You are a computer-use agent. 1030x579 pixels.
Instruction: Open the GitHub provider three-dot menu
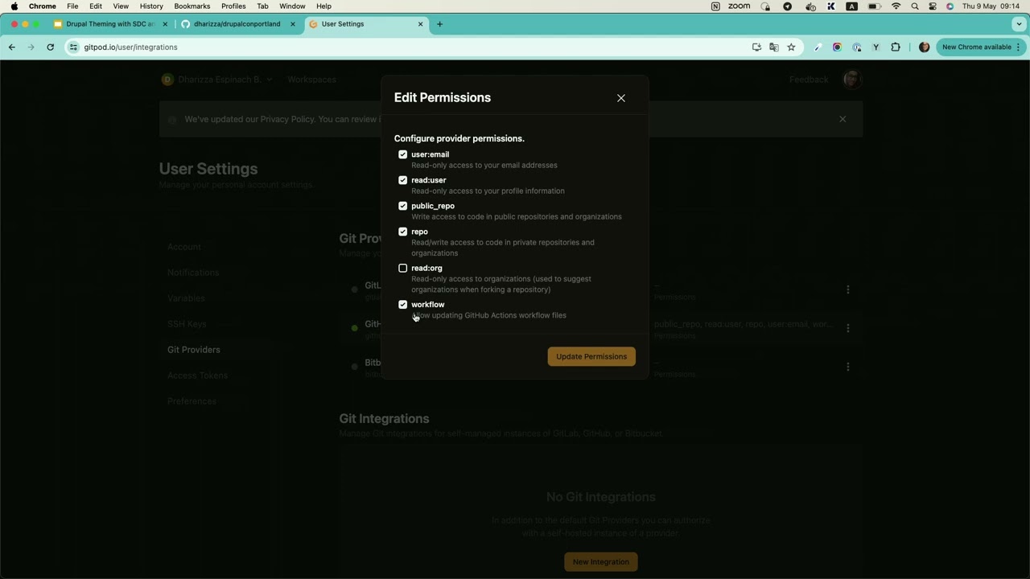pyautogui.click(x=847, y=328)
